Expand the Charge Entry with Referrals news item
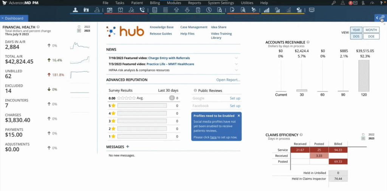The height and width of the screenshot is (191, 387). [x=237, y=58]
